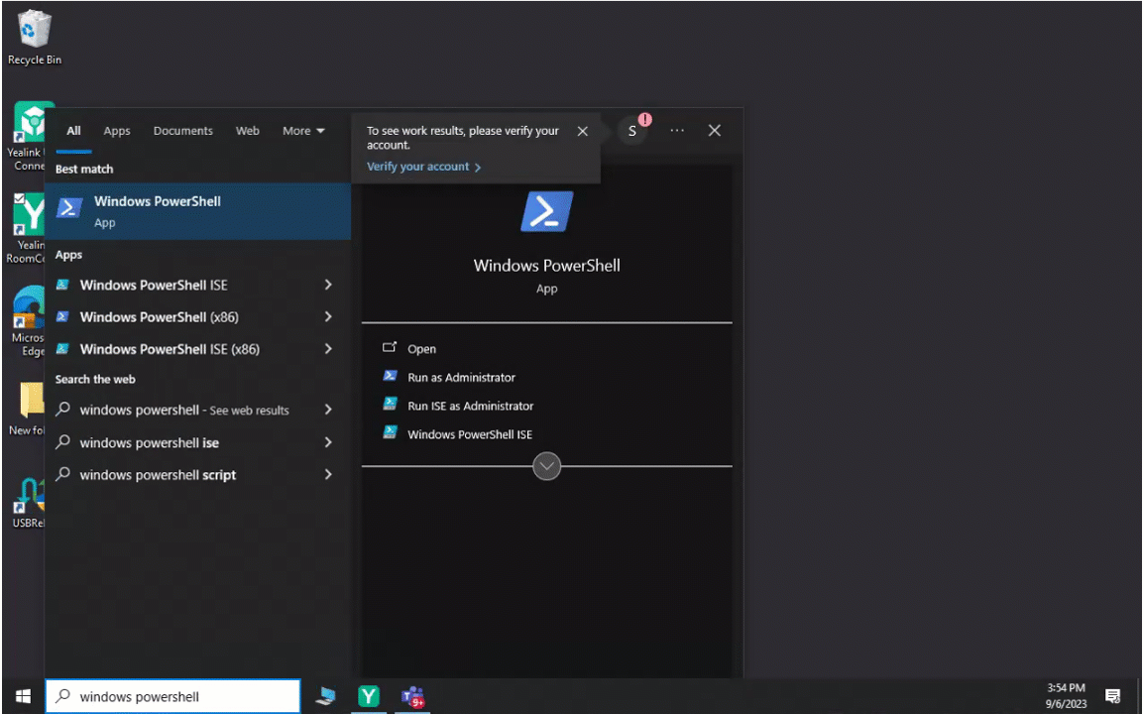Image resolution: width=1144 pixels, height=714 pixels.
Task: Click Open in the PowerShell actions
Action: pos(421,349)
